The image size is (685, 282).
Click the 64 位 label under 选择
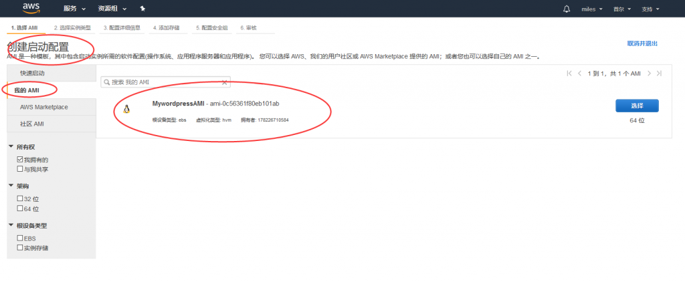[637, 120]
